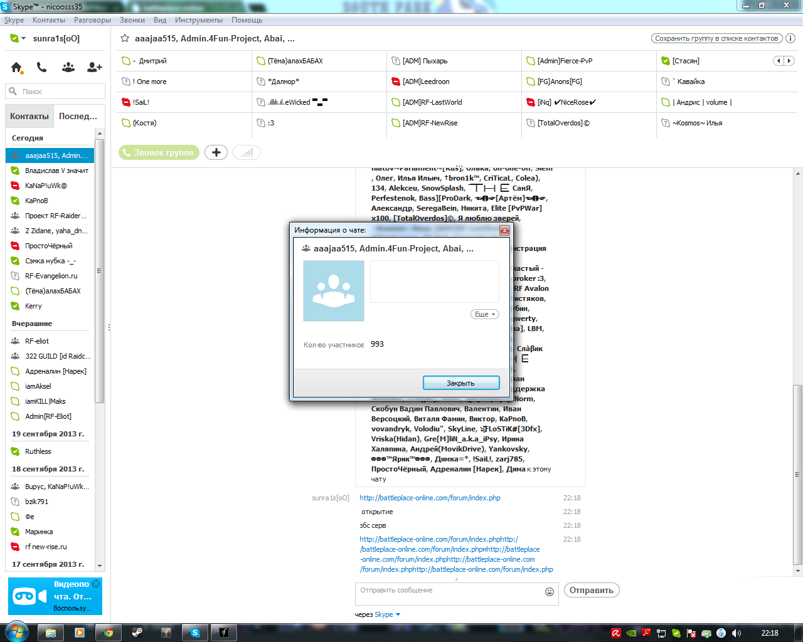This screenshot has height=642, width=803.
Task: Select contact KaNaP!uWk@ in the list
Action: (50, 186)
